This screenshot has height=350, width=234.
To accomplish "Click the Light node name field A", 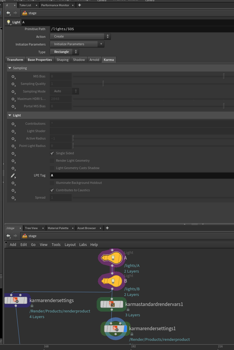I will point(128,22).
